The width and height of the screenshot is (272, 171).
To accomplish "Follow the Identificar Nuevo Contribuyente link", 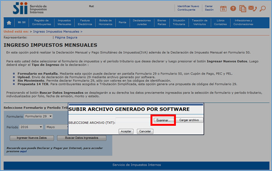I will (x=188, y=8).
